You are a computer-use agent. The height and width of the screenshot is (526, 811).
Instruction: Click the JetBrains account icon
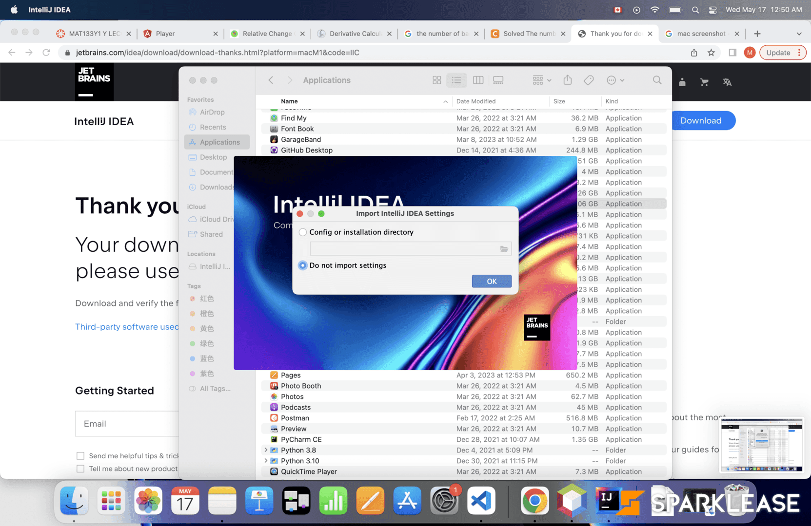[682, 82]
